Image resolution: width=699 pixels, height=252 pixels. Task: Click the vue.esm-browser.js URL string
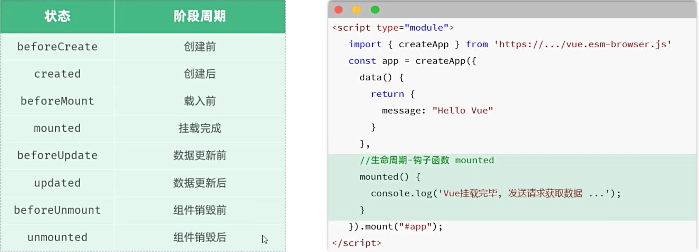point(582,44)
